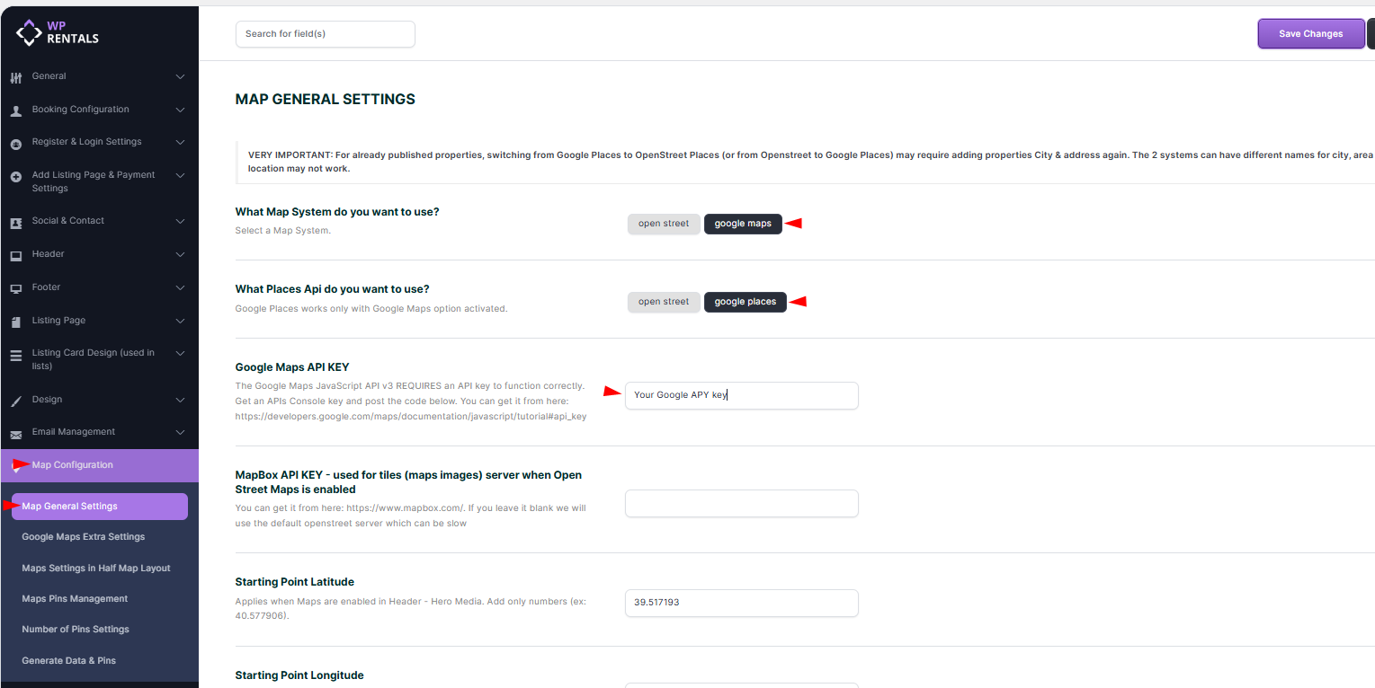This screenshot has width=1375, height=688.
Task: Select google places for Places Api
Action: (745, 302)
